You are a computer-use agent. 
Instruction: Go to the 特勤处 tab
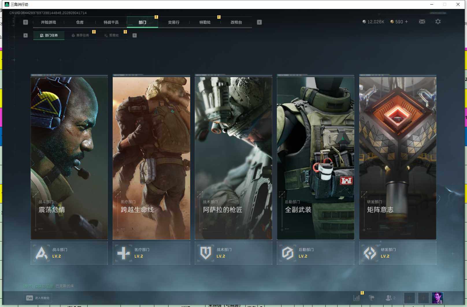click(x=205, y=22)
